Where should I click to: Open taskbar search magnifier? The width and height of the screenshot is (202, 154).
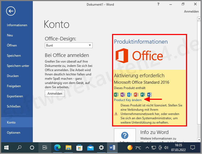[x=19, y=148]
